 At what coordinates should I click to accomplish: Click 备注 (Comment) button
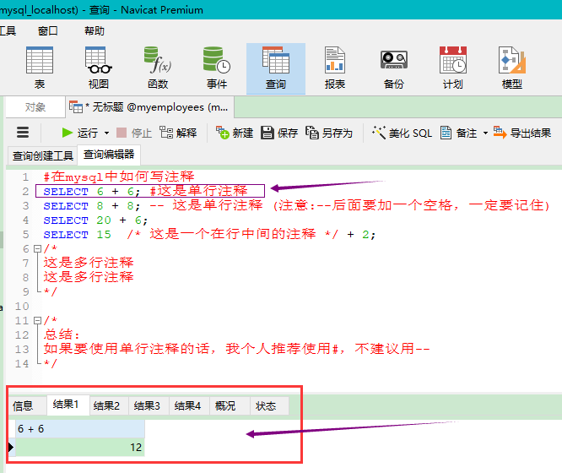[459, 133]
